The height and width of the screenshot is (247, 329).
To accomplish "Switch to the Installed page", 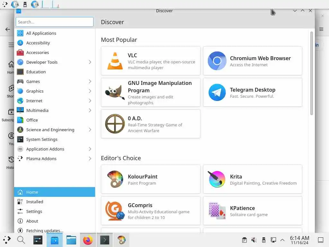I will click(x=55, y=202).
